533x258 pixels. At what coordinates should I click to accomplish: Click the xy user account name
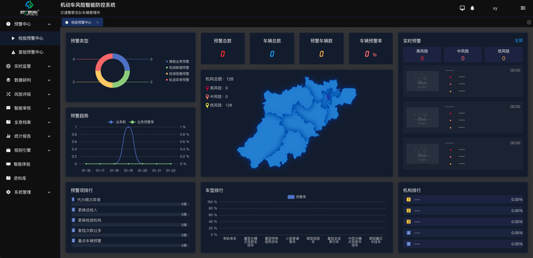click(x=495, y=8)
